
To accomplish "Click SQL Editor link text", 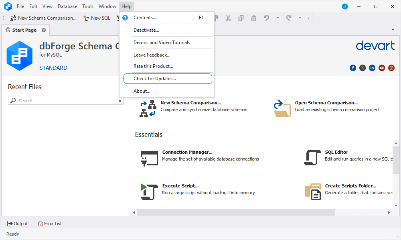I will [x=336, y=152].
